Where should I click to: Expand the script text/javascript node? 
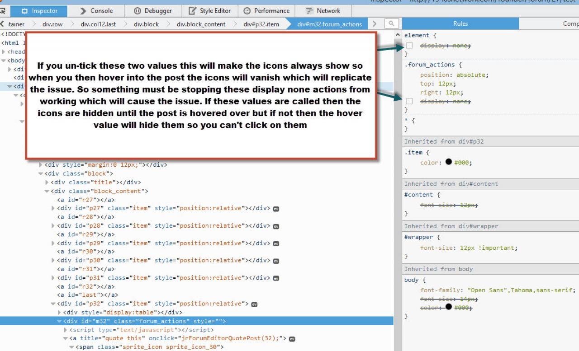click(x=66, y=330)
